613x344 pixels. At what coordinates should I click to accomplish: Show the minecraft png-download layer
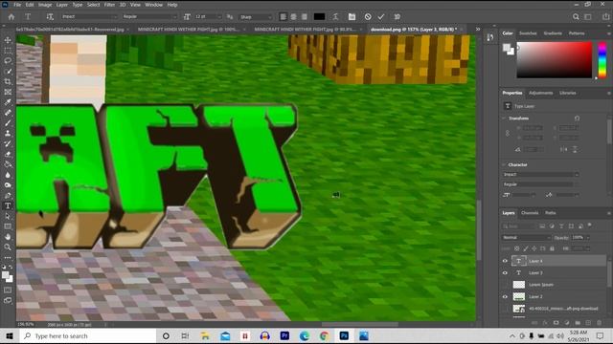[505, 309]
